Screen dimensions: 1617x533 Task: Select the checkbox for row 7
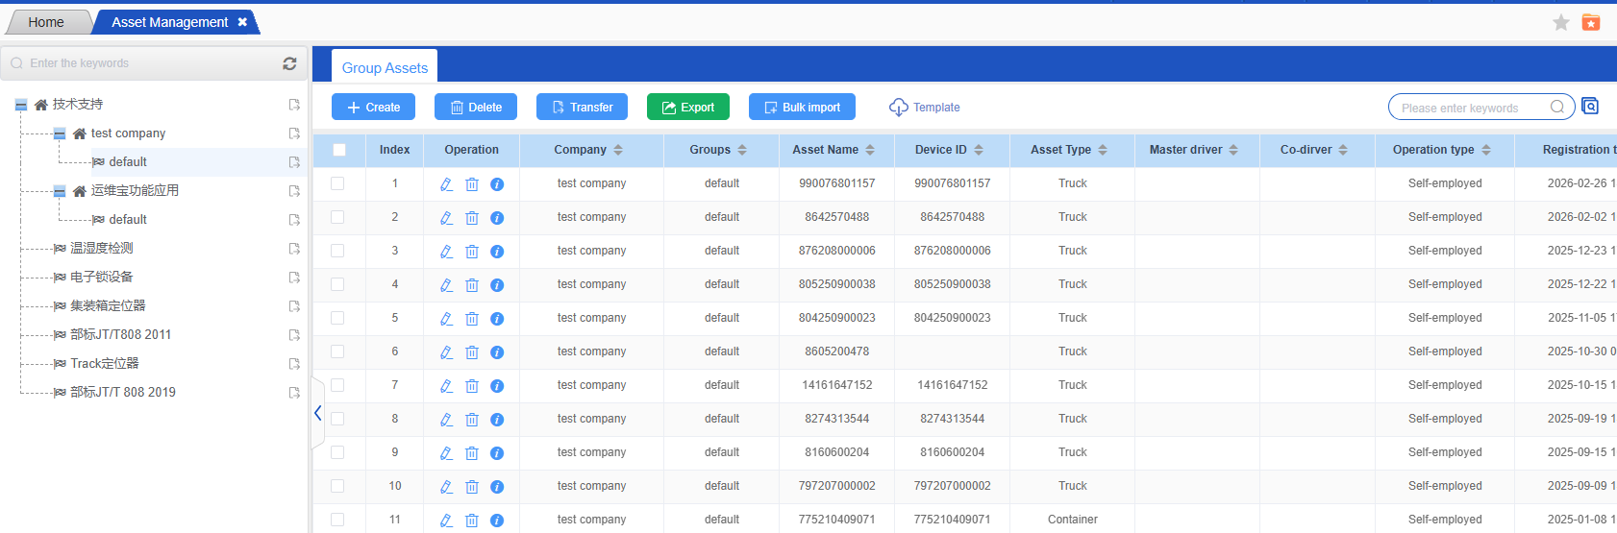(337, 385)
